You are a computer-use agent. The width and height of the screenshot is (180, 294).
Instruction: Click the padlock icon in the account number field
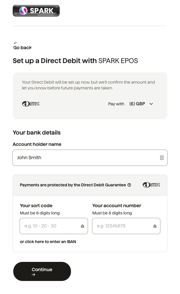(155, 226)
